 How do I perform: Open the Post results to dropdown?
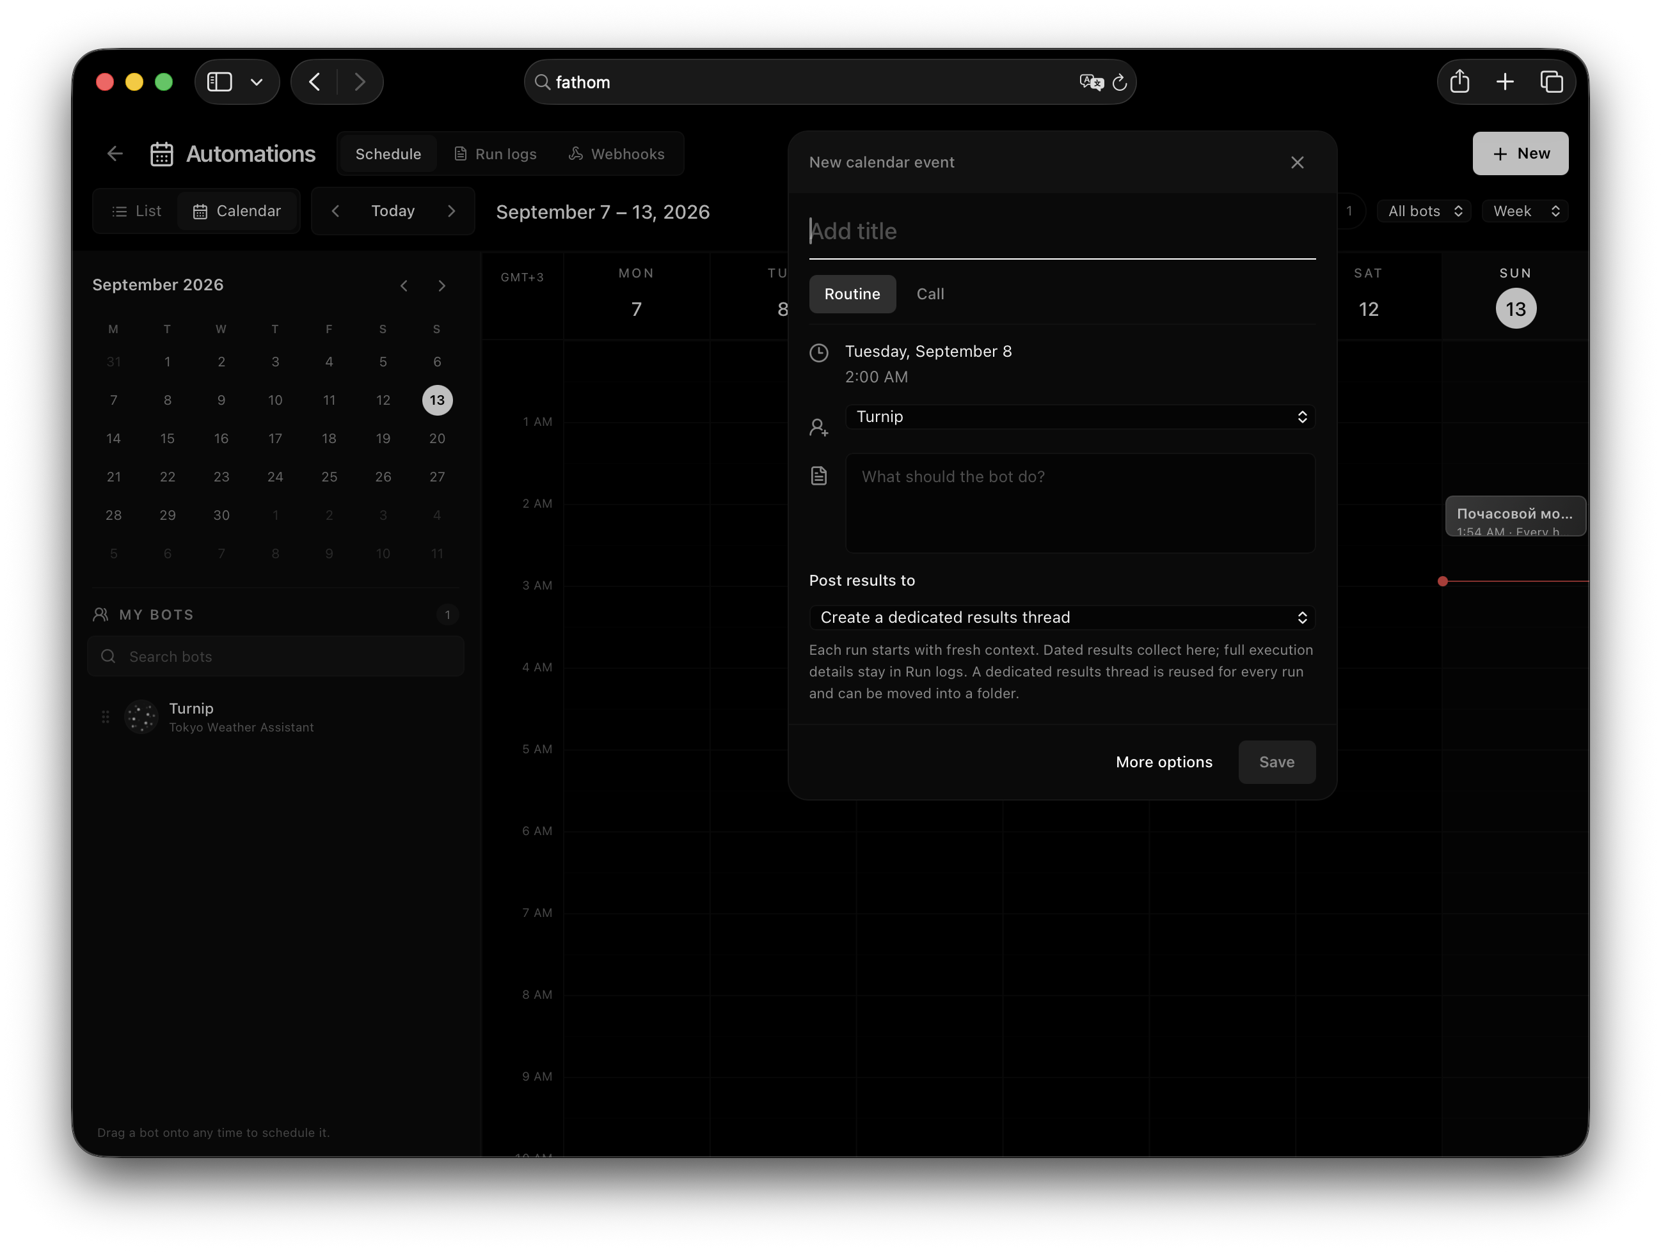(x=1061, y=618)
